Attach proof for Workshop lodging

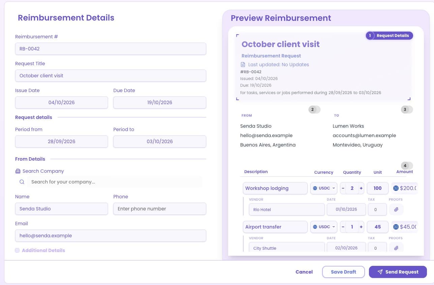[396, 209]
